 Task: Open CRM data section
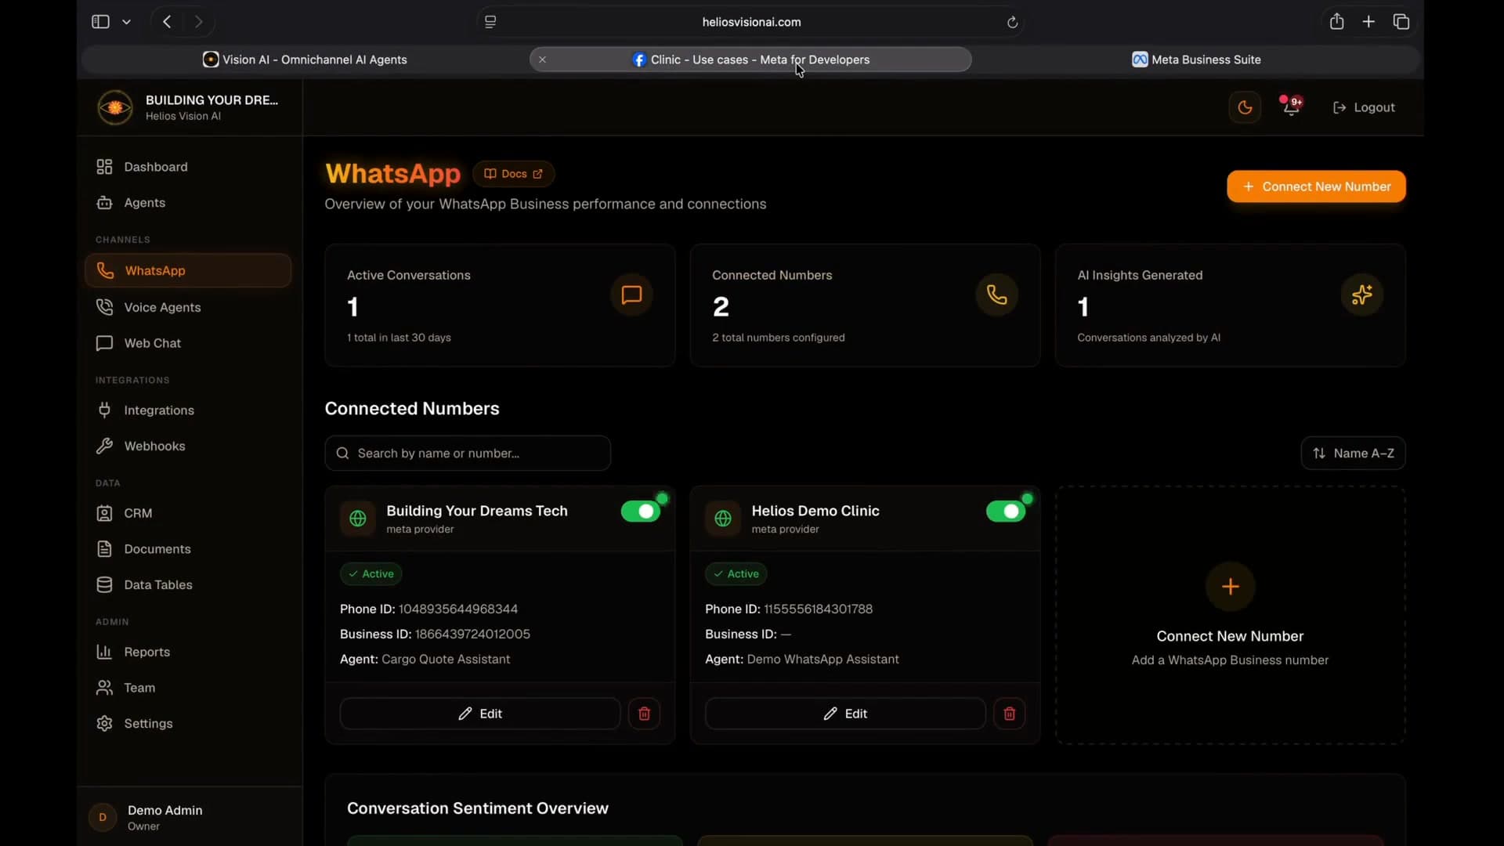(188, 513)
